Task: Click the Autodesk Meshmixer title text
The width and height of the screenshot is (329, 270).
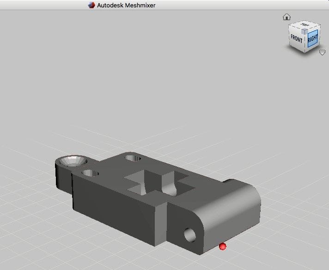Action: click(126, 5)
